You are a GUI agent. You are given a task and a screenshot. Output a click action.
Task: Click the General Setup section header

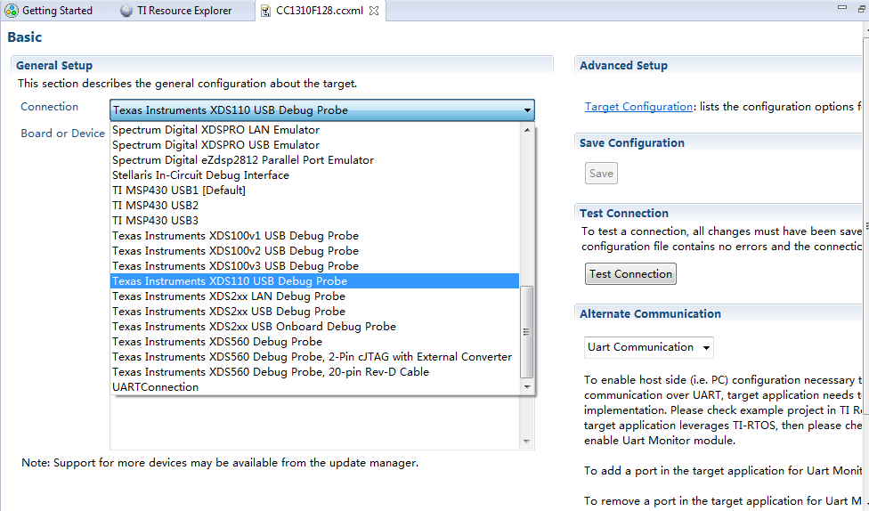(x=54, y=65)
